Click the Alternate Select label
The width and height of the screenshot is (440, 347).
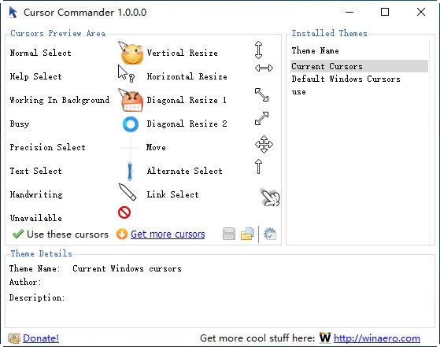click(185, 171)
